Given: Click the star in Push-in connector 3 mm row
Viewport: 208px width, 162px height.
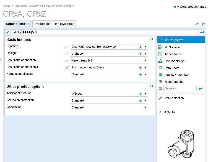Looking at the screenshot, I should 140,68.
